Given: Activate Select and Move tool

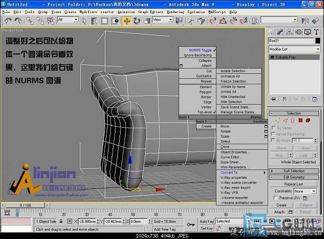Looking at the screenshot, I should coord(126,21).
